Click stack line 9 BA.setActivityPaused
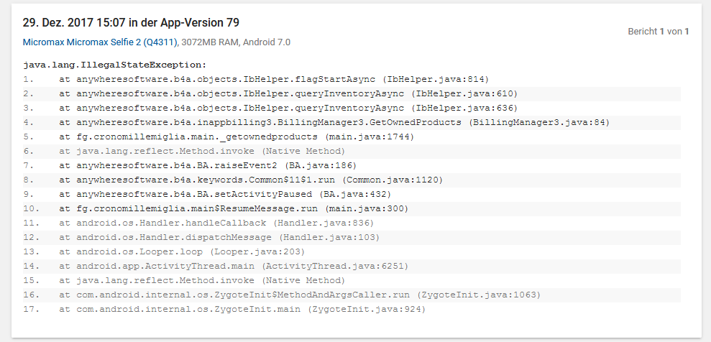 tap(352, 194)
